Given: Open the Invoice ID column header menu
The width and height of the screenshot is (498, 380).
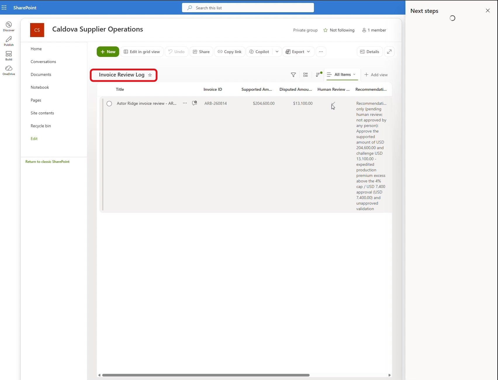Looking at the screenshot, I should [213, 89].
